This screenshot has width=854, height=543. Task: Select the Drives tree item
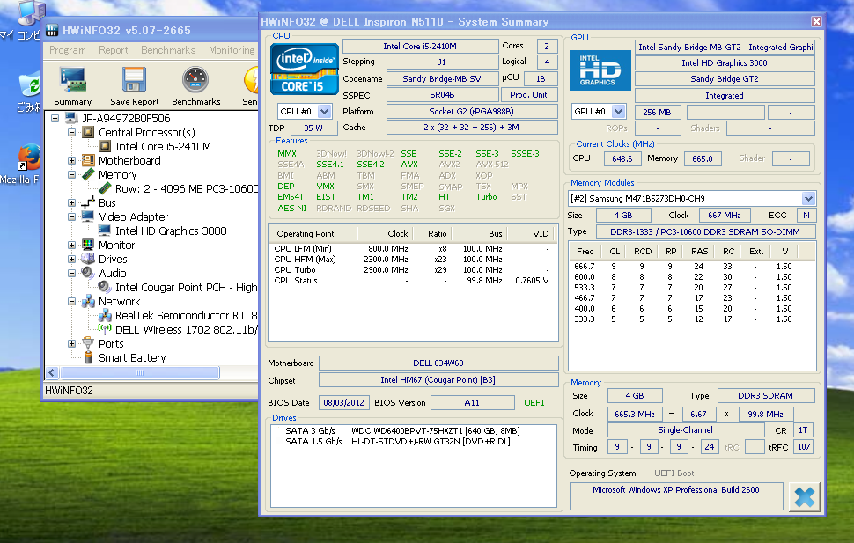click(113, 260)
